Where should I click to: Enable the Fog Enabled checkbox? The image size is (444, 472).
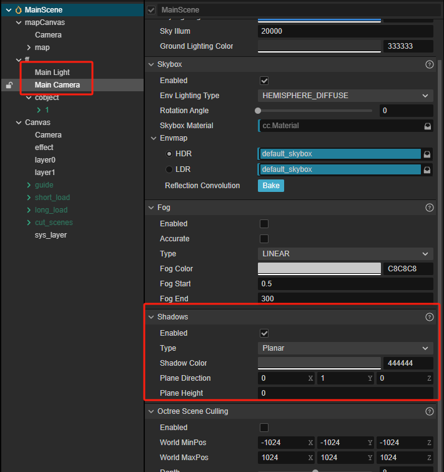tap(264, 224)
